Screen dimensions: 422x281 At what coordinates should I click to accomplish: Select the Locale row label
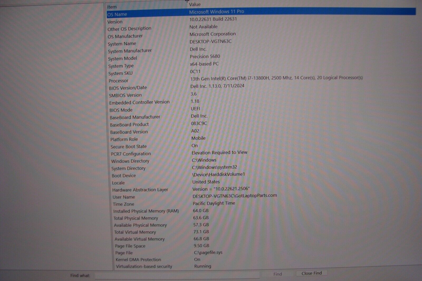click(118, 183)
